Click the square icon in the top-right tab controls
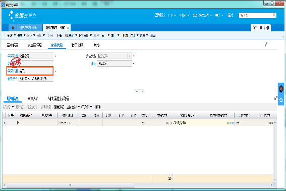The image size is (286, 191). 261,28
